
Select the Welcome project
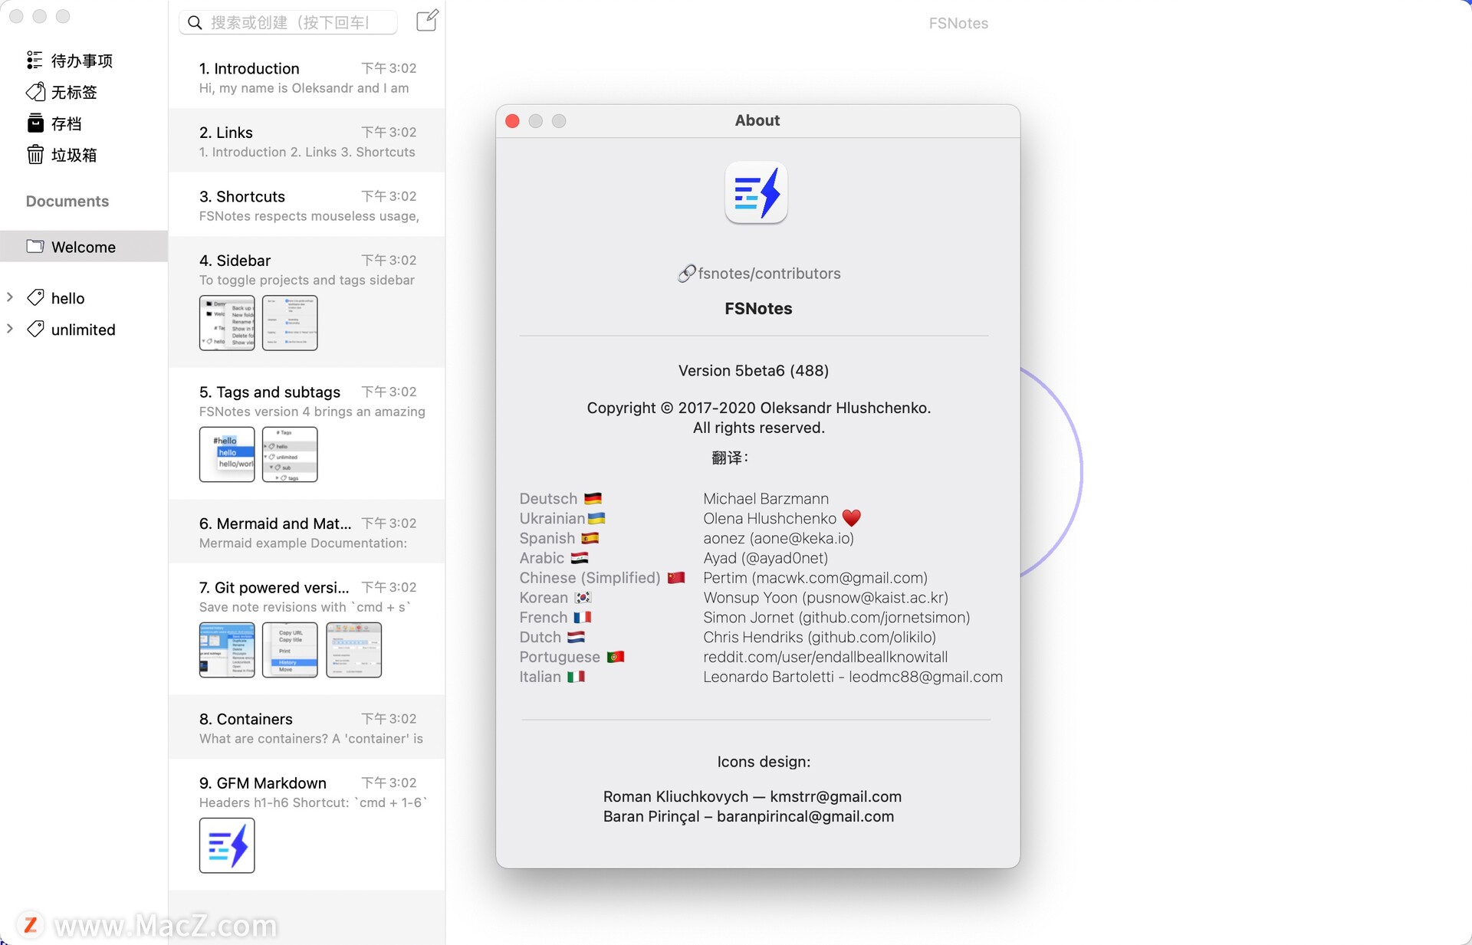pos(84,246)
